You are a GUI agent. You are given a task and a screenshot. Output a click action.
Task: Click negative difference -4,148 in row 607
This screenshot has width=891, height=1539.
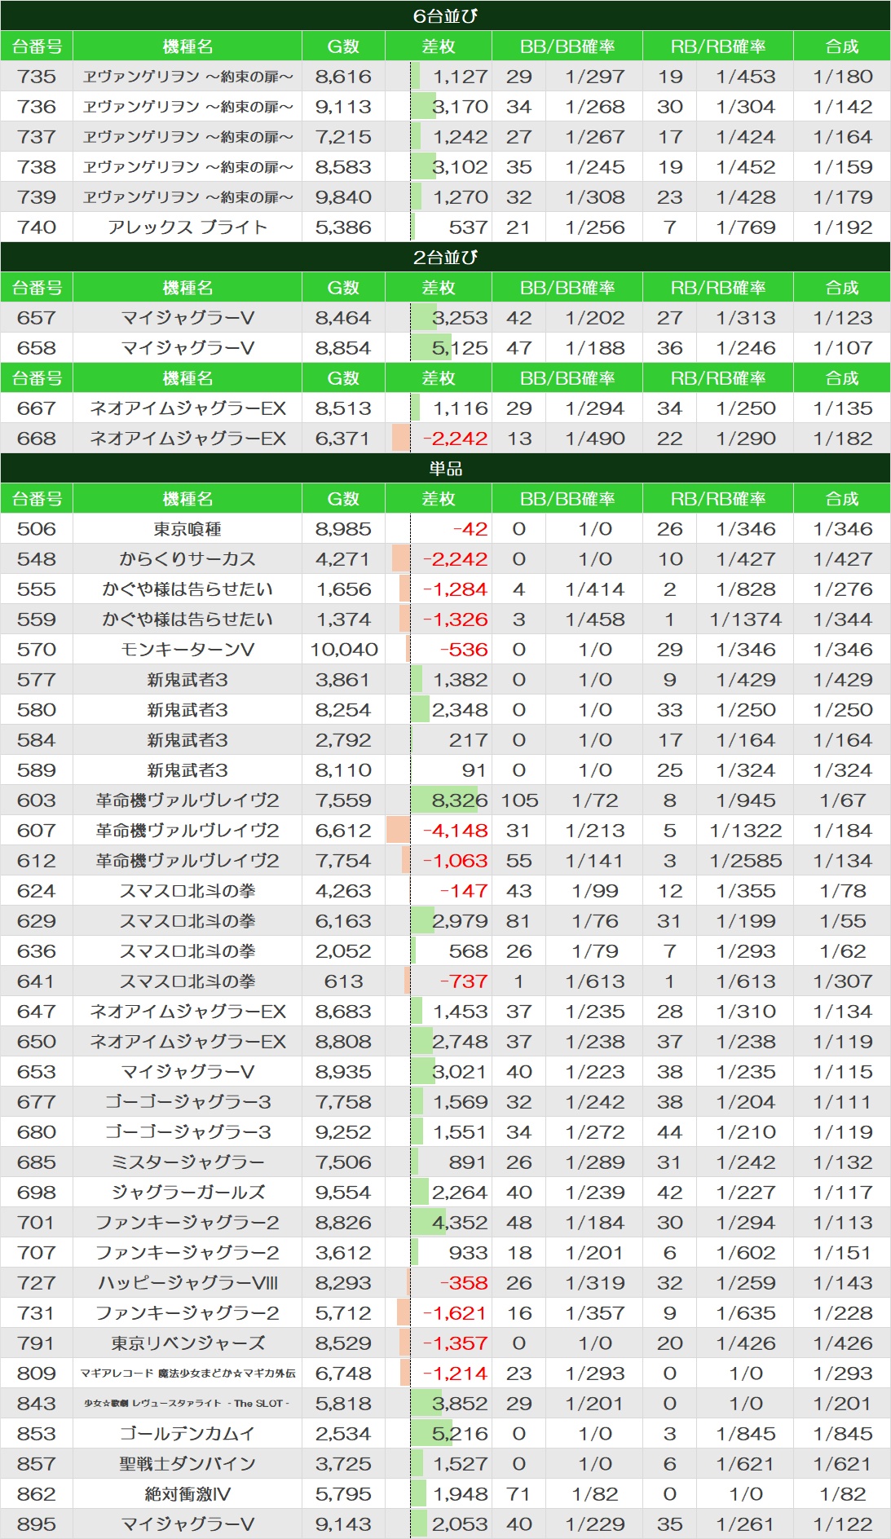click(x=455, y=831)
